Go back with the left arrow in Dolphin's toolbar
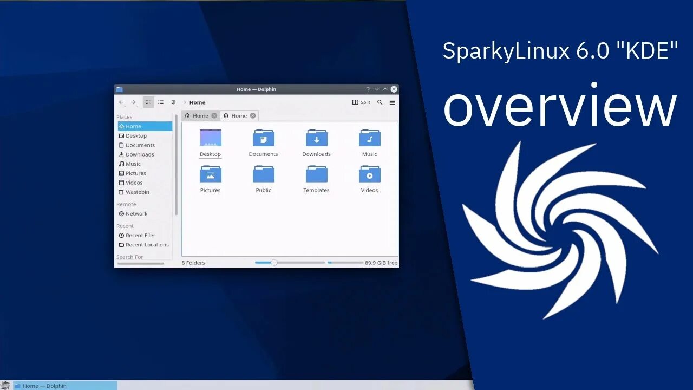Screen dimensions: 693x390 tap(121, 102)
